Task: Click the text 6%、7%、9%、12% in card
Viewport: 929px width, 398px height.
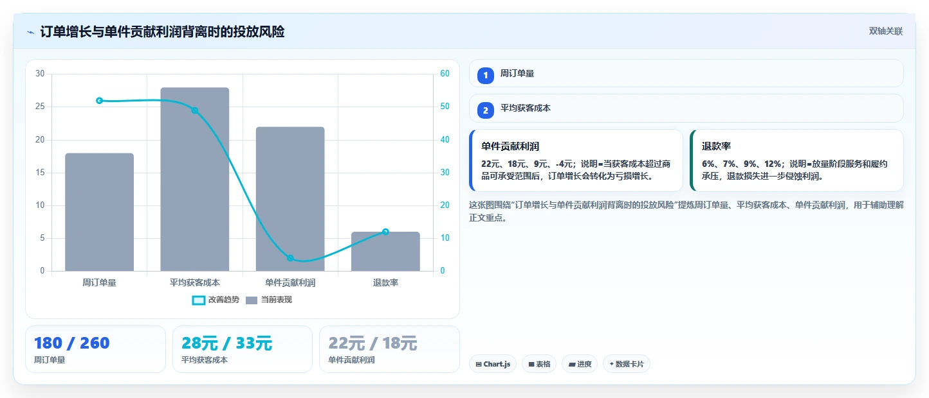Action: pyautogui.click(x=741, y=164)
